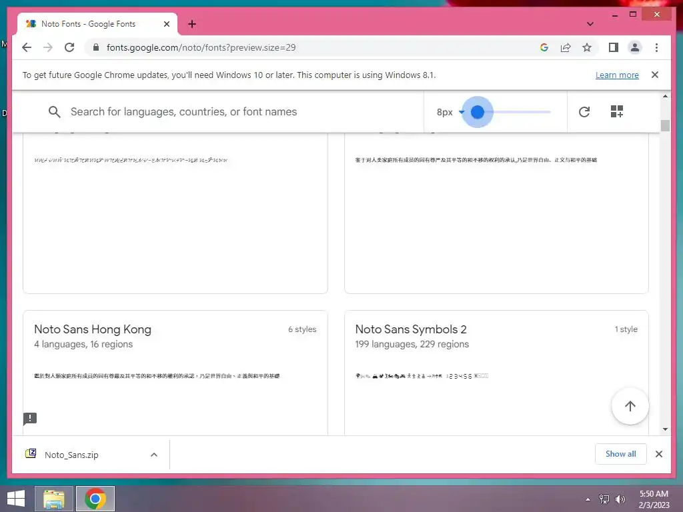
Task: Open the Learn more link
Action: [x=617, y=75]
